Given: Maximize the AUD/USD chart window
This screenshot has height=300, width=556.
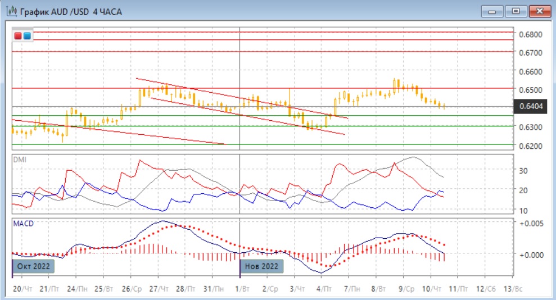Looking at the screenshot, I should [x=515, y=11].
